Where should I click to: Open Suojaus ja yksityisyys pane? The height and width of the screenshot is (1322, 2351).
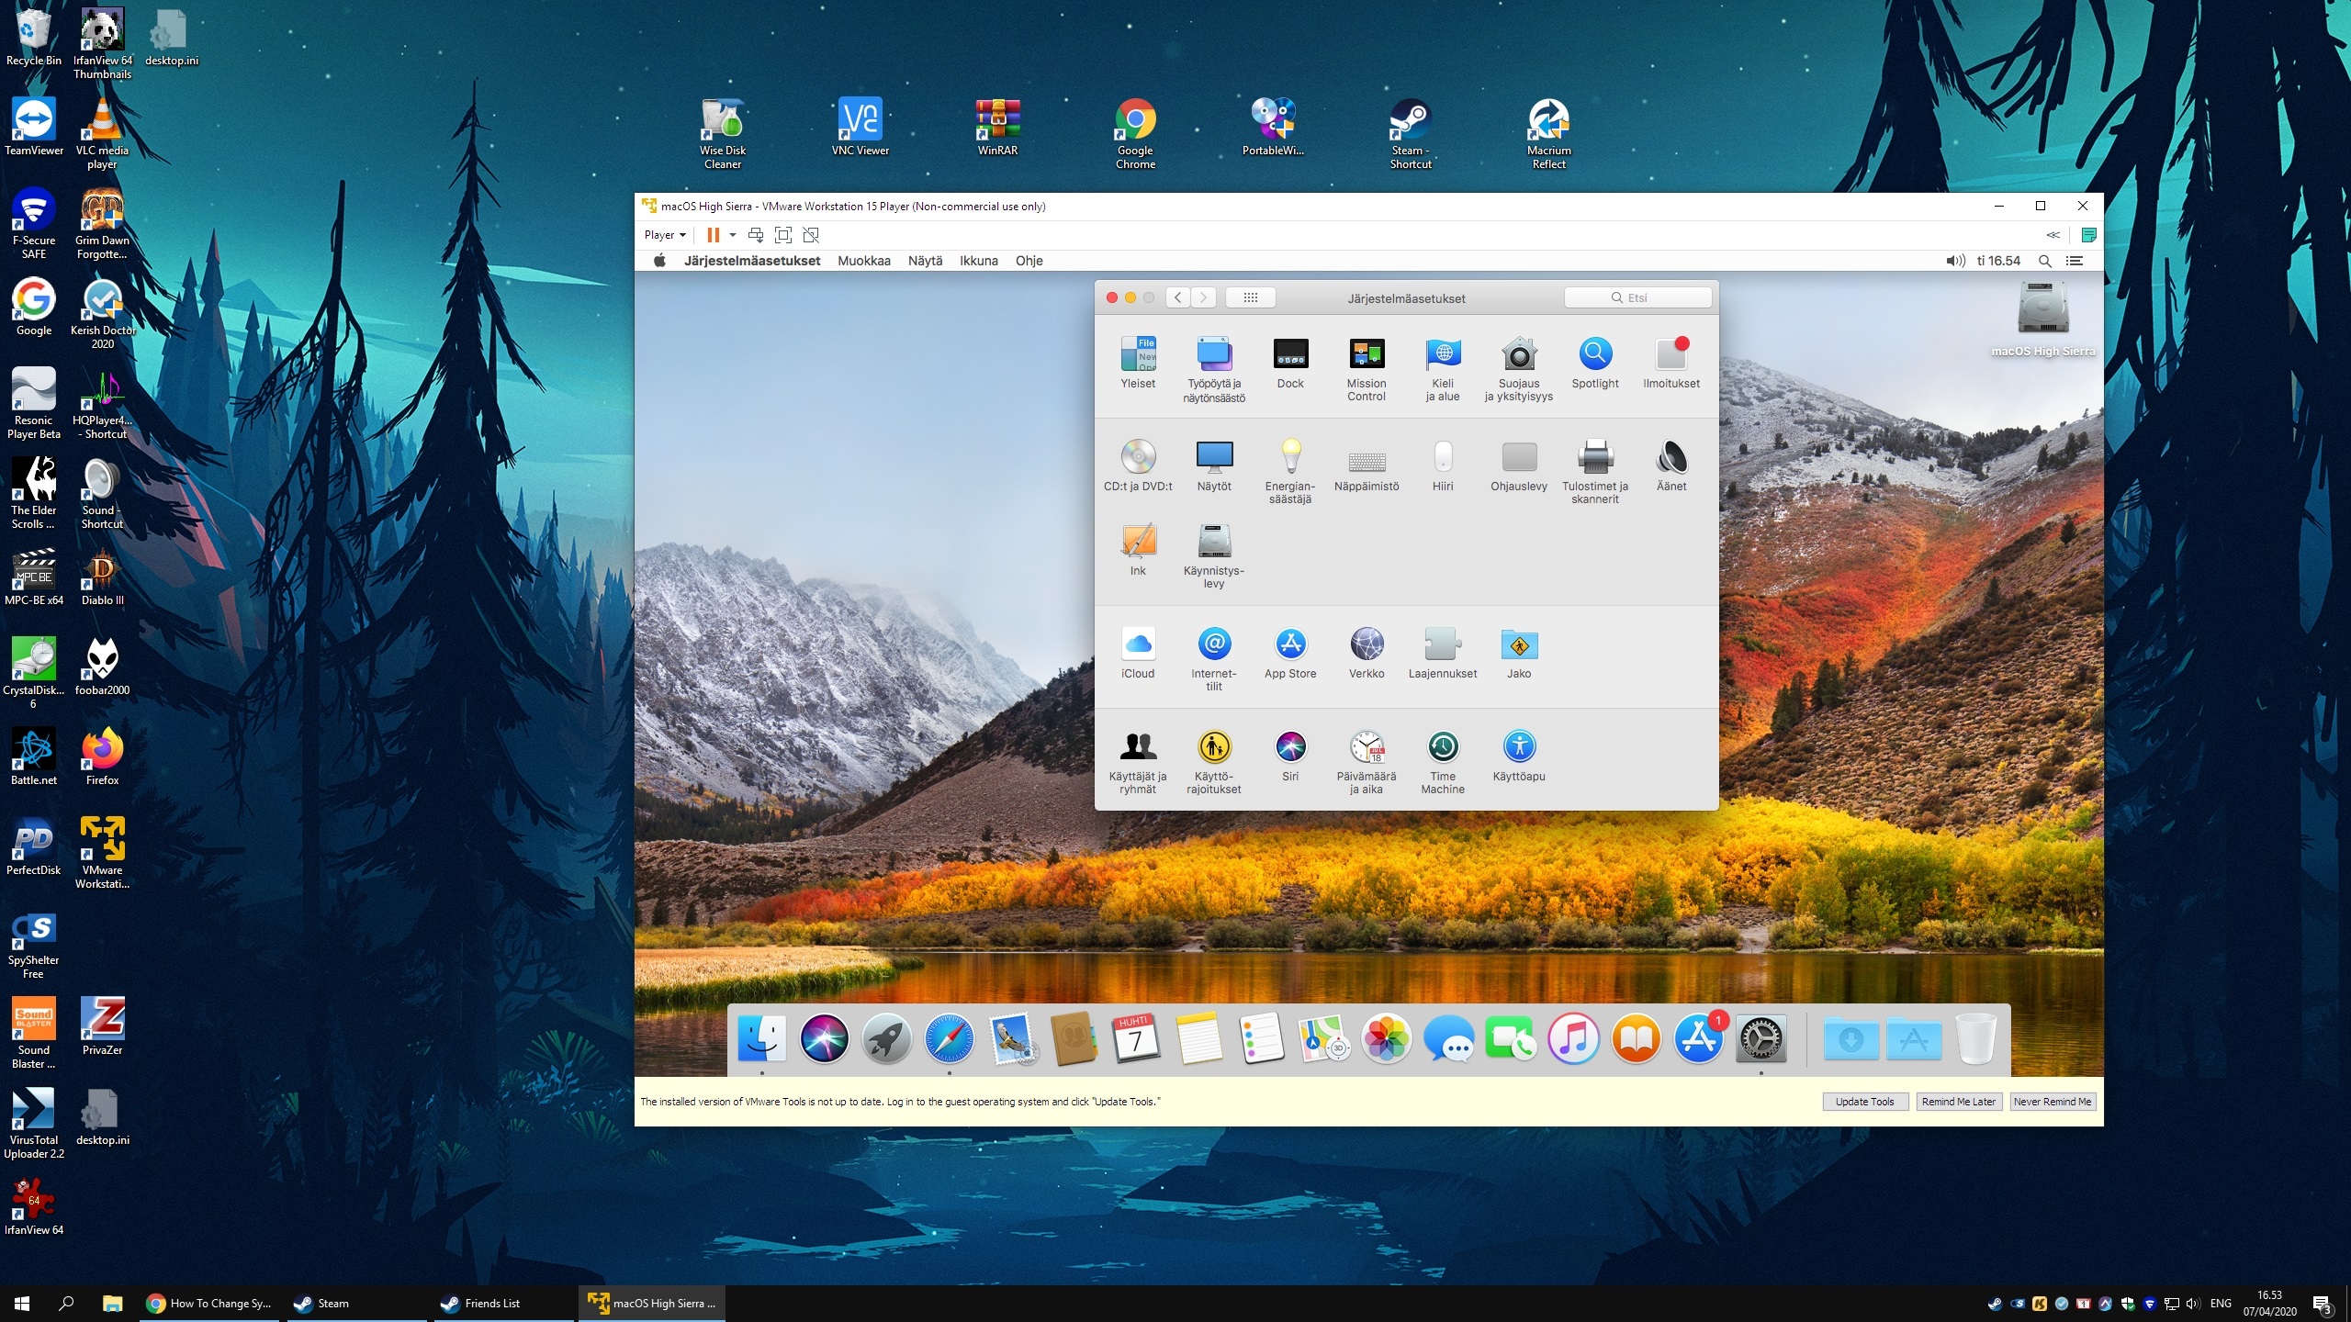coord(1518,354)
